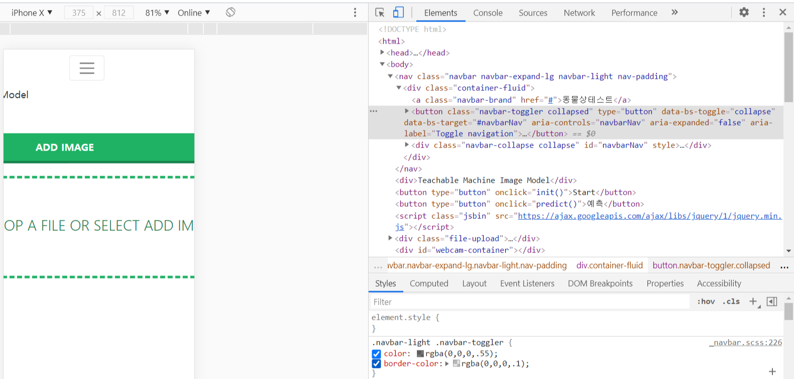Expand the navbar-toggler button node
794x379 pixels.
pos(407,111)
